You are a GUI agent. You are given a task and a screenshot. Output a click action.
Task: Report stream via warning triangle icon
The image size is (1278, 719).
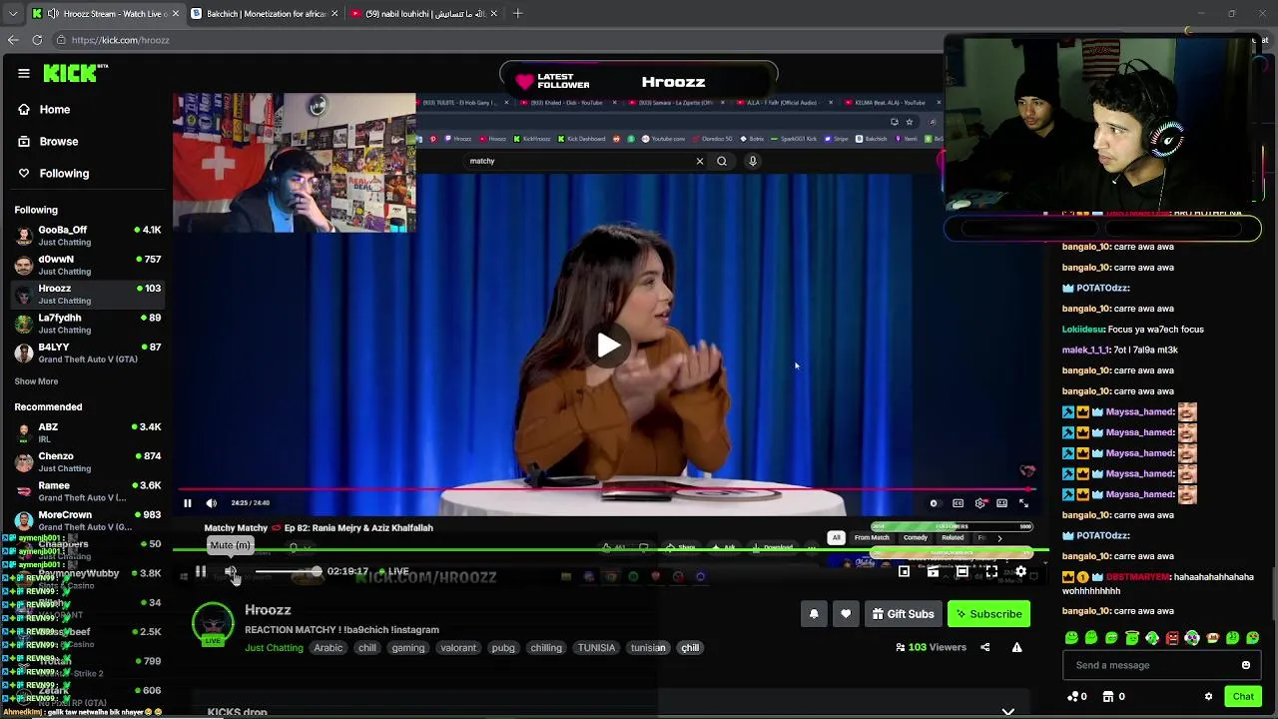[x=1016, y=647]
